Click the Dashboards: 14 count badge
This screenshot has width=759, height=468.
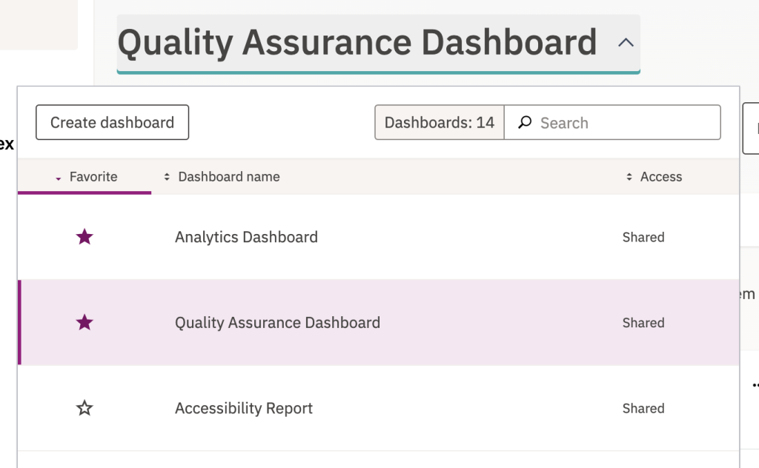(x=439, y=122)
